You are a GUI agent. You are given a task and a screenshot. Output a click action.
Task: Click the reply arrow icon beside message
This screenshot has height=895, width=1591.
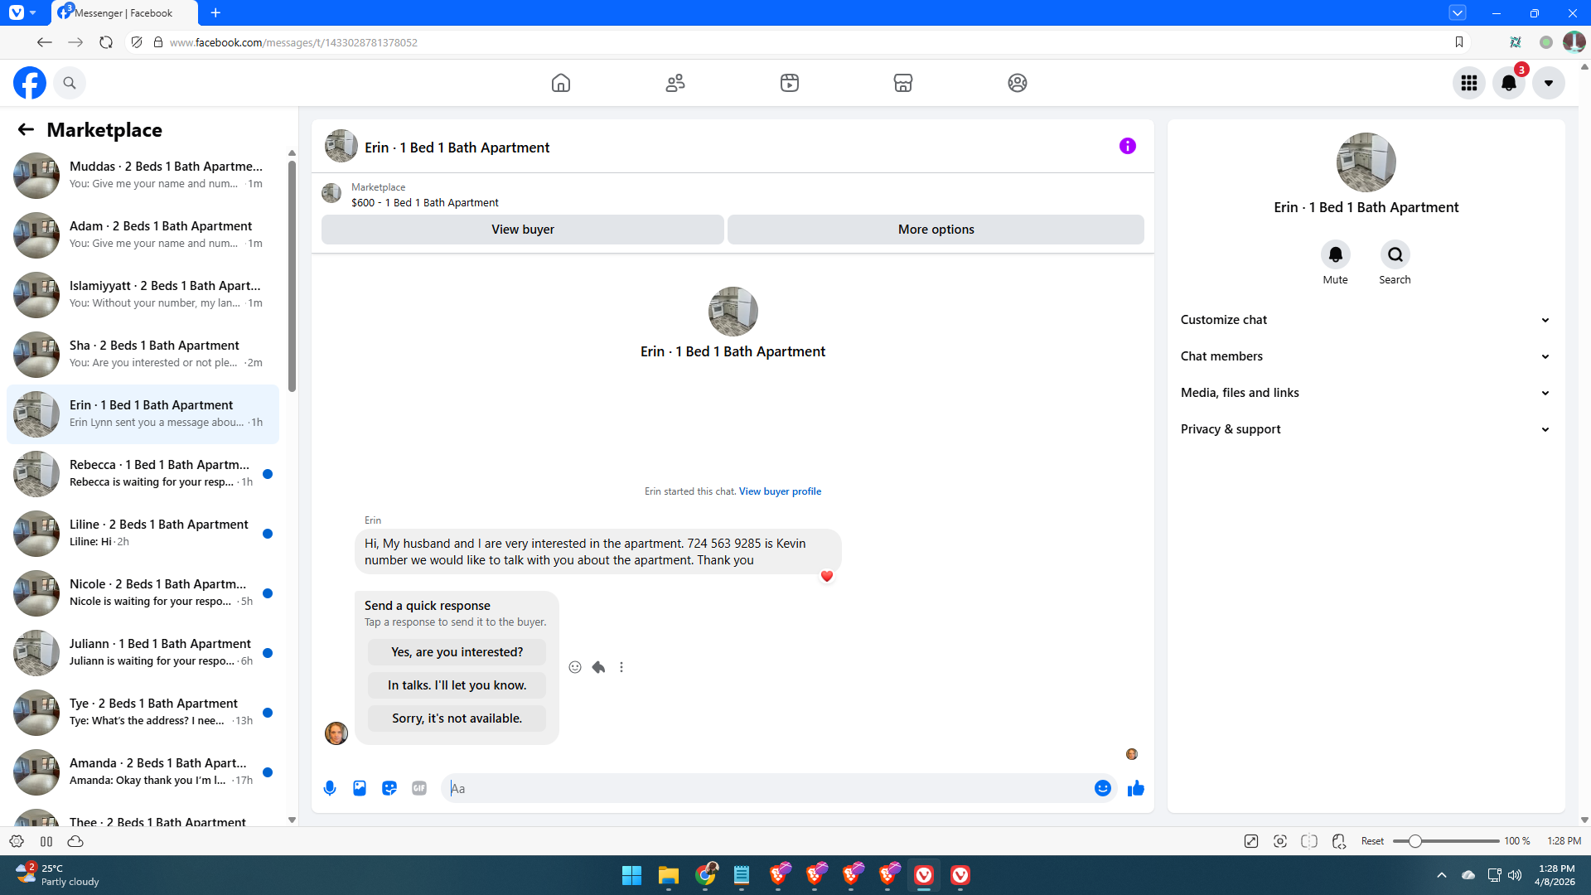coord(598,667)
